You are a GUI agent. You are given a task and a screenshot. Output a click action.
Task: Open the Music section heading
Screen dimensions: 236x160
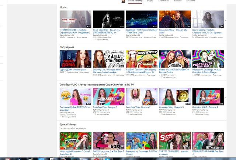tap(63, 7)
